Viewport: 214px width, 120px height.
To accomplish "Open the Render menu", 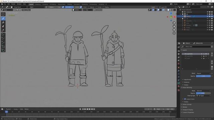I will click(x=13, y=4).
